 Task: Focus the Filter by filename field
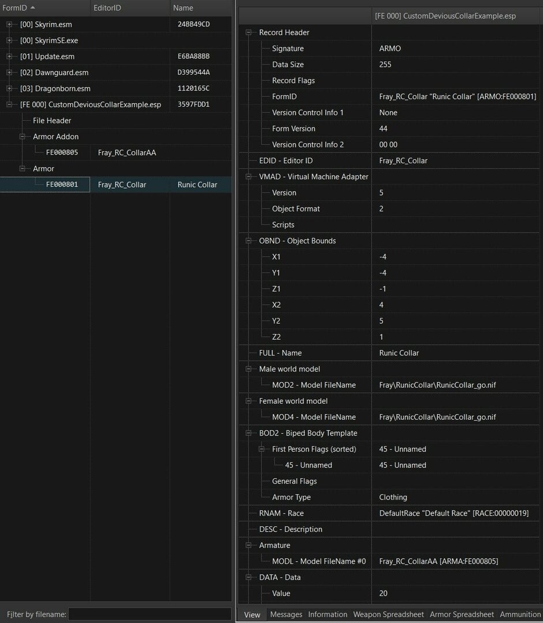tap(150, 614)
